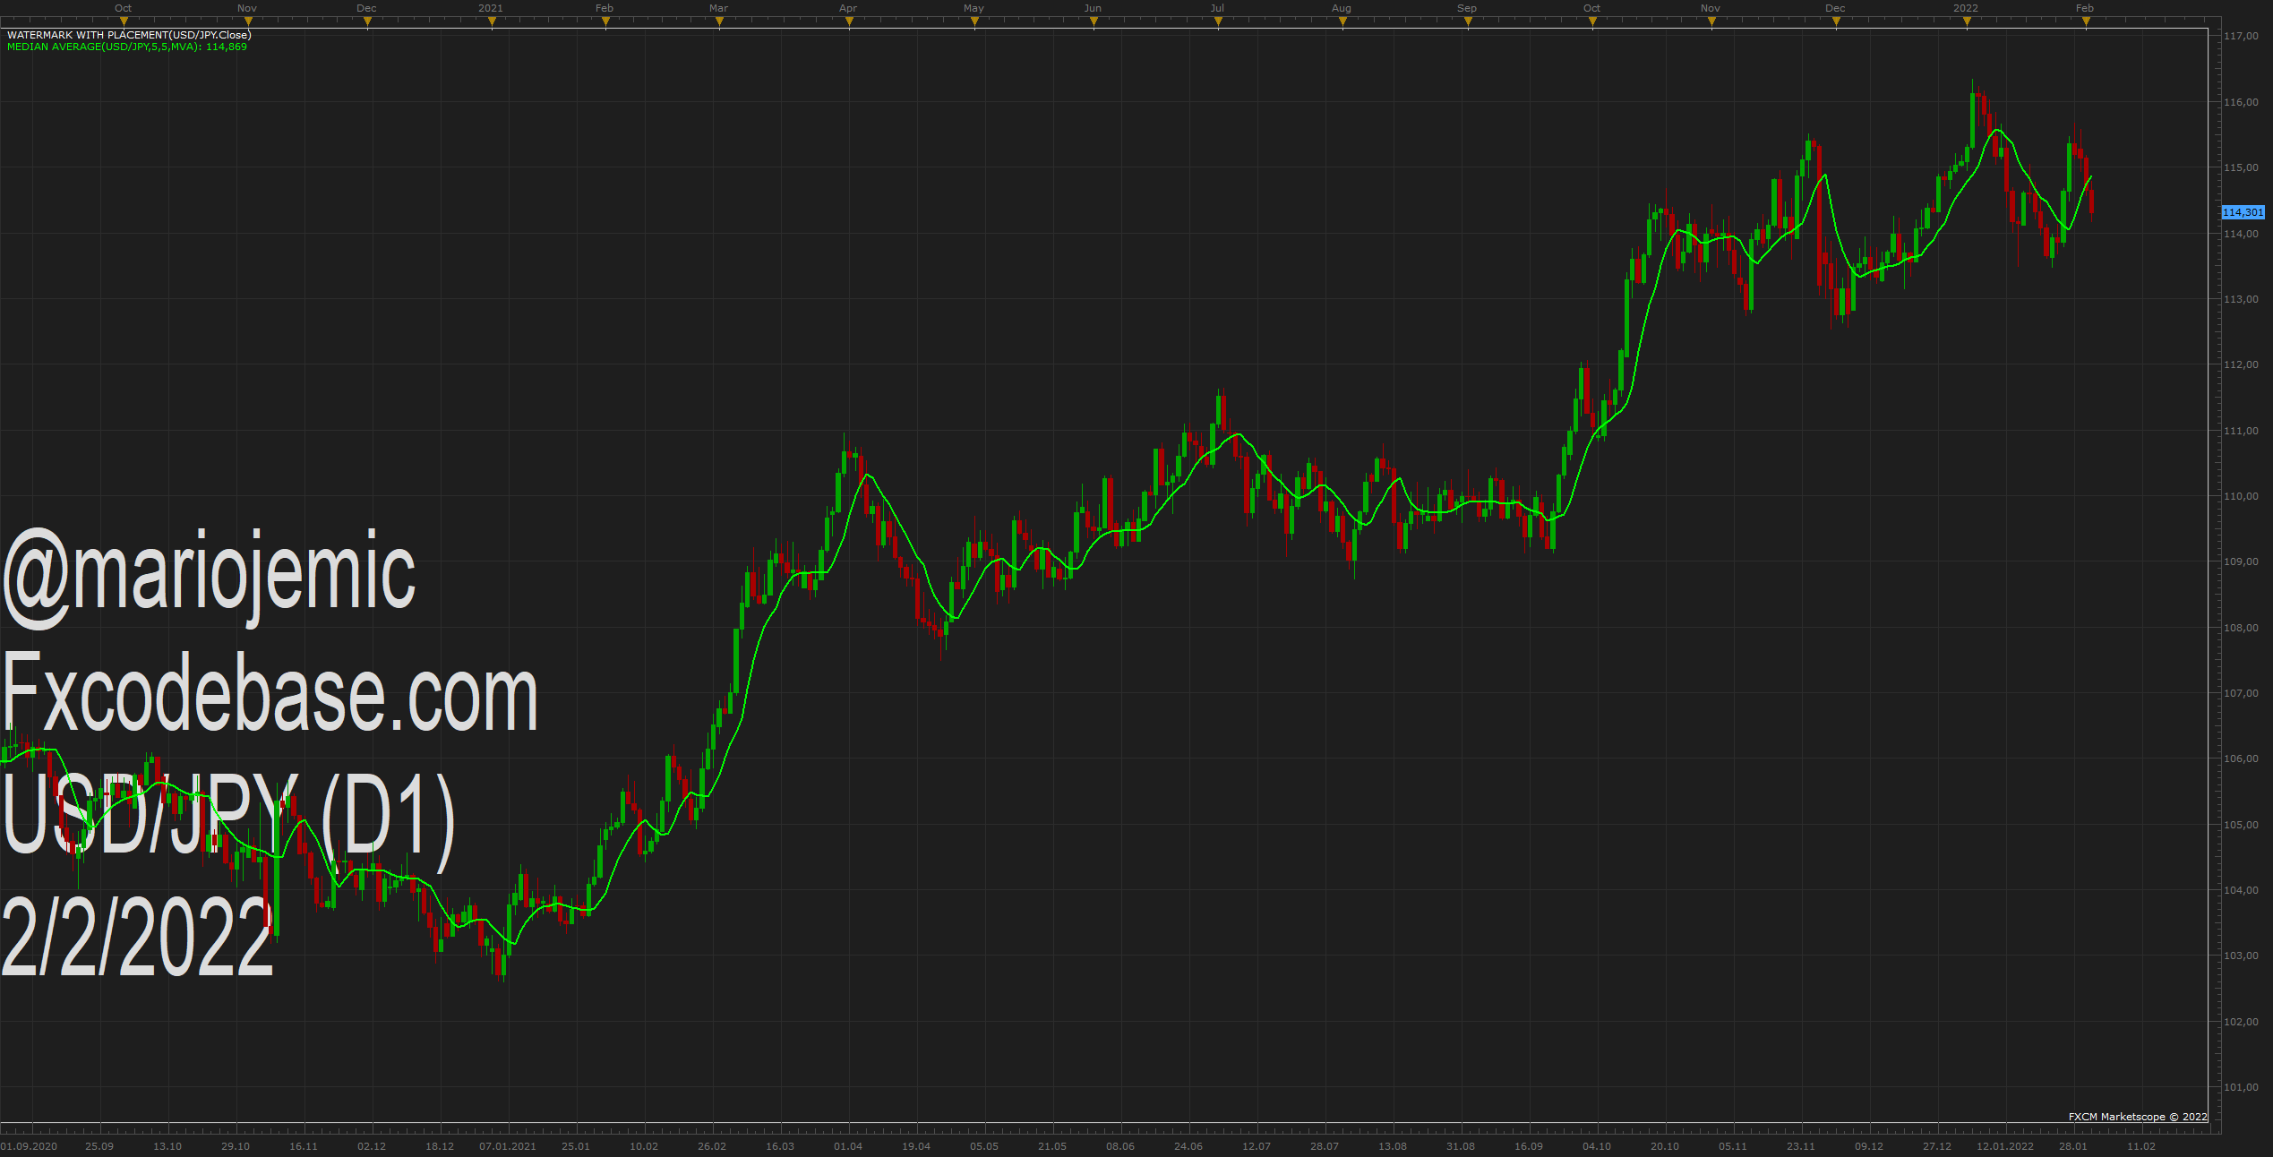This screenshot has width=2273, height=1157.
Task: Select the 23.11 date axis label
Action: (x=1801, y=1146)
